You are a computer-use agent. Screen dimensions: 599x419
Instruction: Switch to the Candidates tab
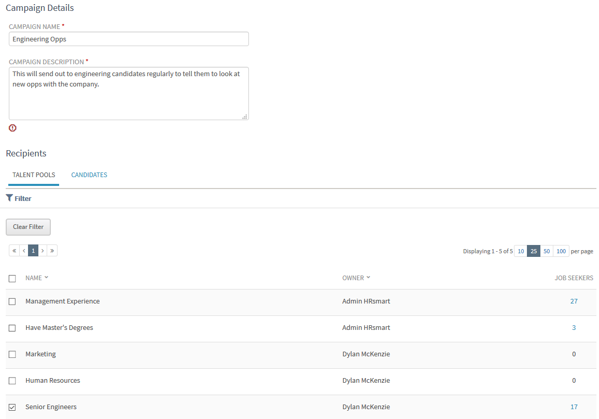point(89,175)
